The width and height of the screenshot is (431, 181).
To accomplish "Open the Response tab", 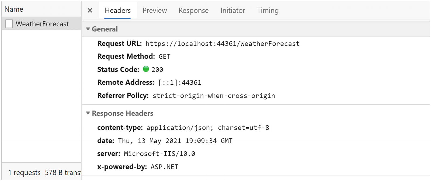I will pyautogui.click(x=193, y=11).
